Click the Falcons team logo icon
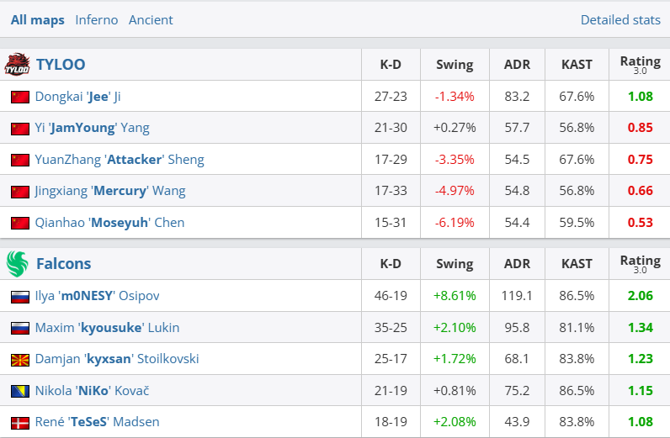This screenshot has width=670, height=438. coord(17,264)
